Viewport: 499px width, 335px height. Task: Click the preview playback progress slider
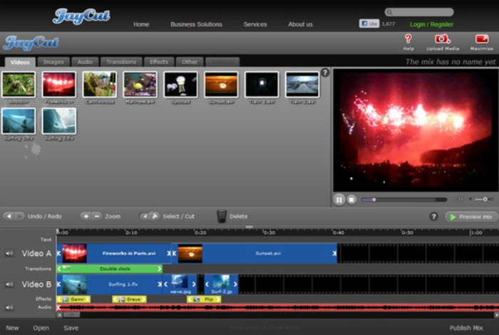(x=404, y=200)
